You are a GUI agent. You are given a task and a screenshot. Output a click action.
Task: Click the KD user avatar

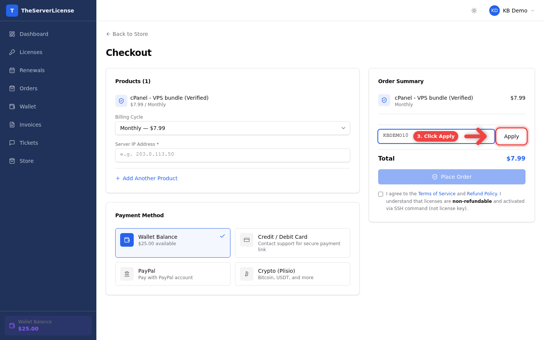495,11
